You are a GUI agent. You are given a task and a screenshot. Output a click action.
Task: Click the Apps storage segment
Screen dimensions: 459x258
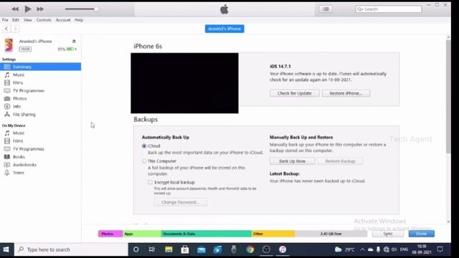(142, 234)
